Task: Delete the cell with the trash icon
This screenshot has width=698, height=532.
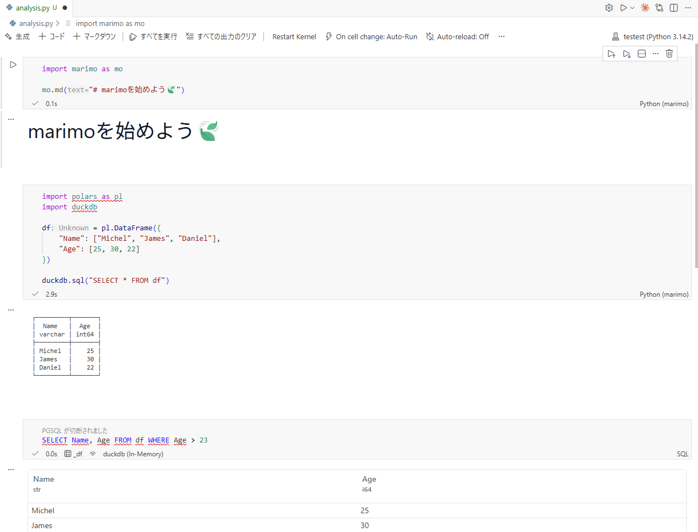Action: tap(669, 54)
